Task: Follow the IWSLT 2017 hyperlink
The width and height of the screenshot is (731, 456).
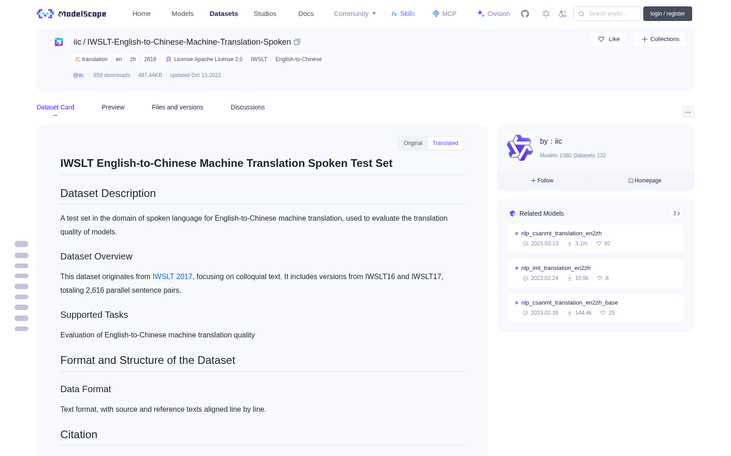Action: pos(172,276)
